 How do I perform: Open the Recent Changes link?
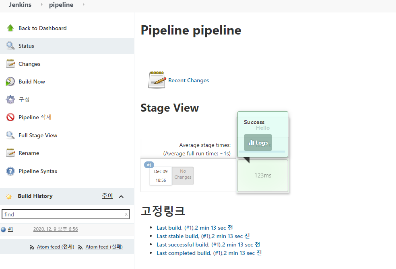189,80
